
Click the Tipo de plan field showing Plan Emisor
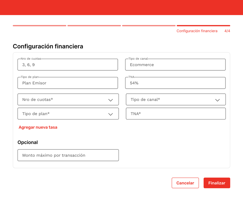point(68,83)
